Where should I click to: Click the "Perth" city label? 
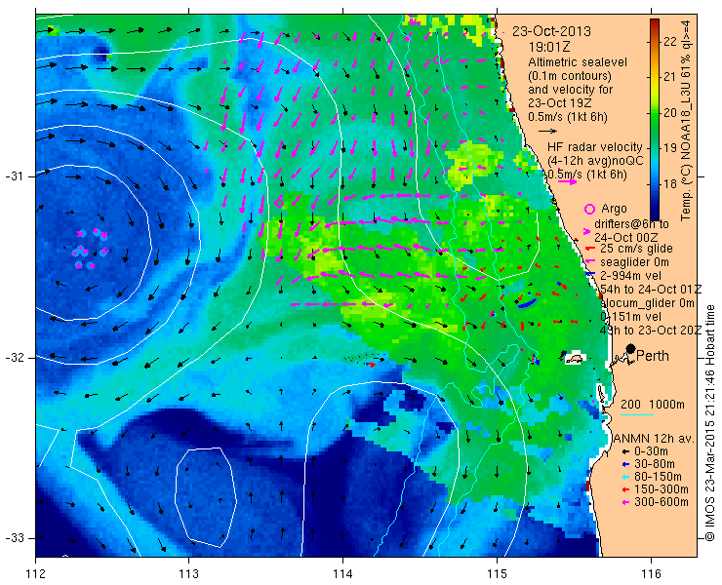click(x=653, y=356)
